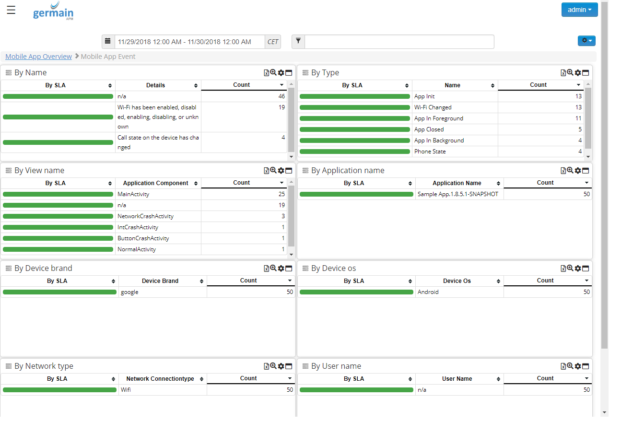Click the CET timezone button
Image resolution: width=633 pixels, height=445 pixels.
point(273,42)
